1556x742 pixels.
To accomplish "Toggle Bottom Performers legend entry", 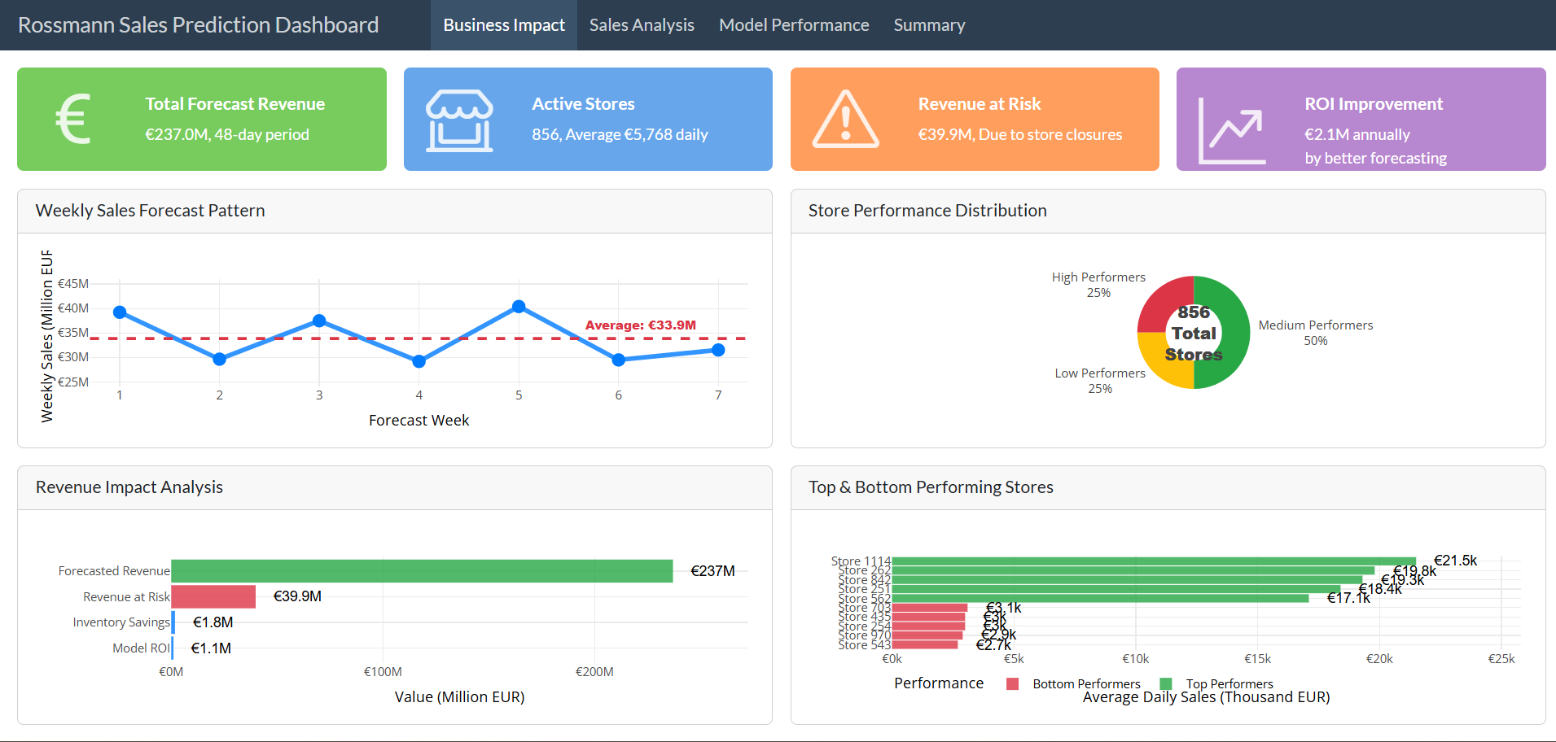I will (x=1075, y=684).
